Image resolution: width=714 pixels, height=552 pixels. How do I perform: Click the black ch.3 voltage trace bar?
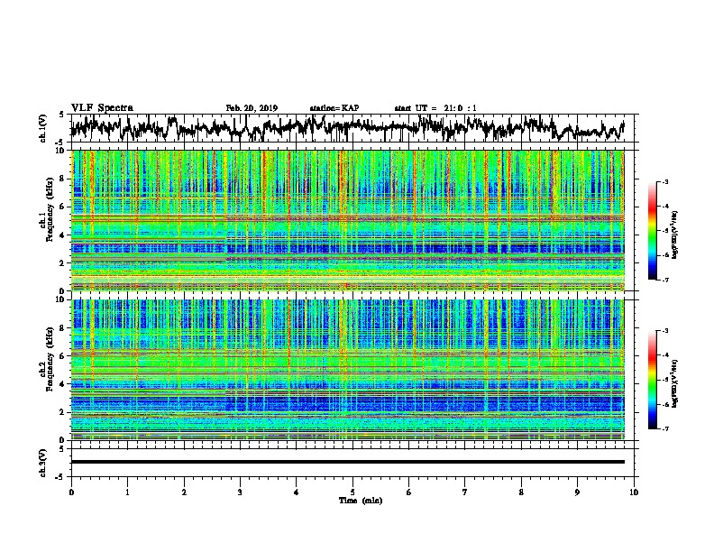(347, 462)
